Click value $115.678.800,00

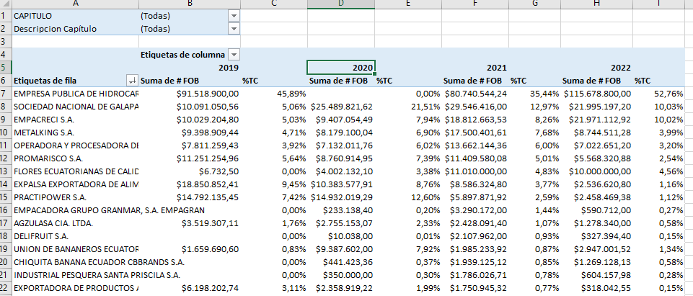597,94
